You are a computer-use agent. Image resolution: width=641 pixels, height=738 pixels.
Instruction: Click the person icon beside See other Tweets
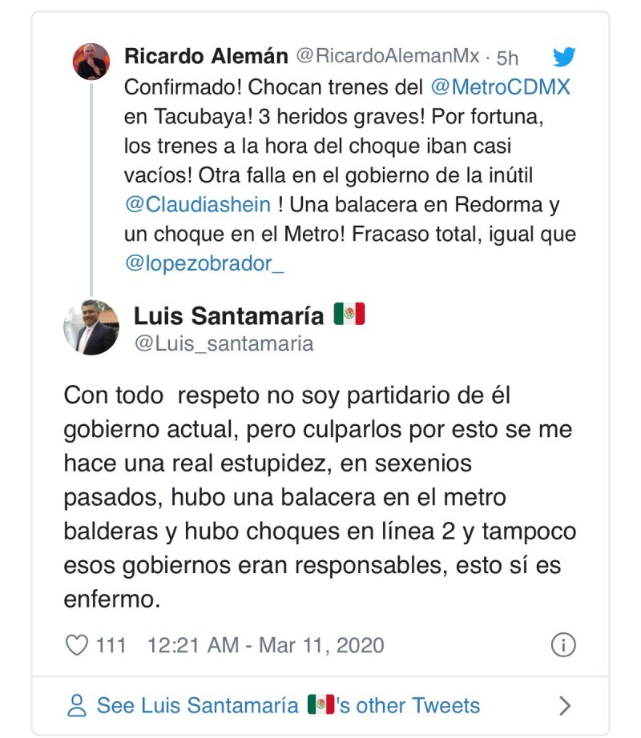point(77,705)
